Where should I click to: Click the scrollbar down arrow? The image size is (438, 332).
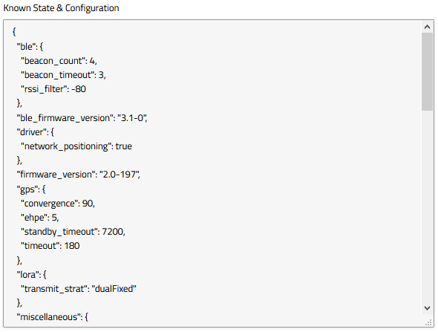(x=427, y=308)
